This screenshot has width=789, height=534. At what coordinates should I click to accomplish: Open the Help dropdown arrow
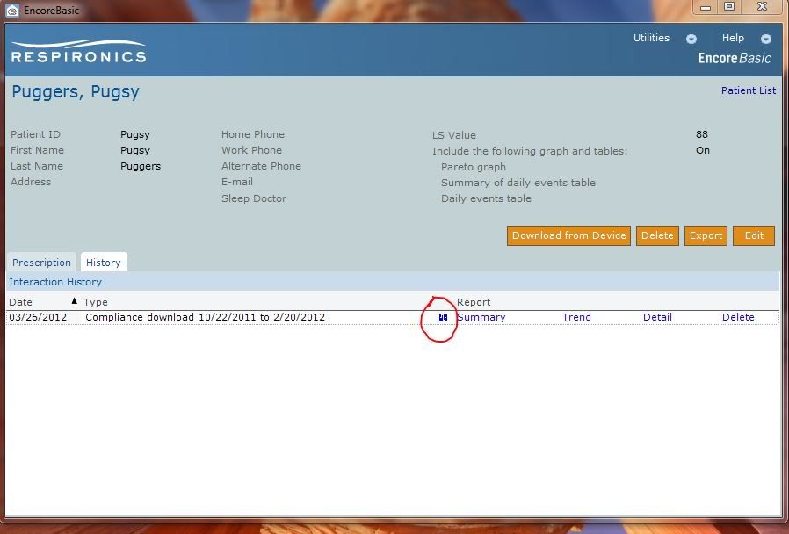766,39
